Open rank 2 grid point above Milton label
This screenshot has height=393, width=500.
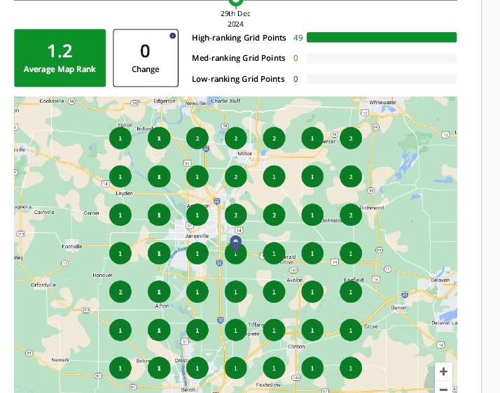(x=236, y=138)
